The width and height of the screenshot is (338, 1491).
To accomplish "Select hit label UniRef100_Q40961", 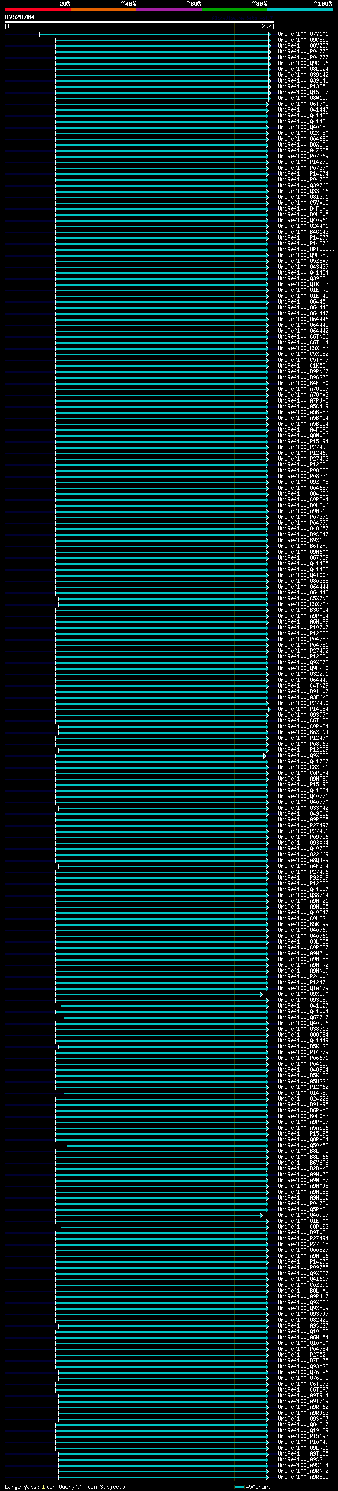I will (x=303, y=220).
